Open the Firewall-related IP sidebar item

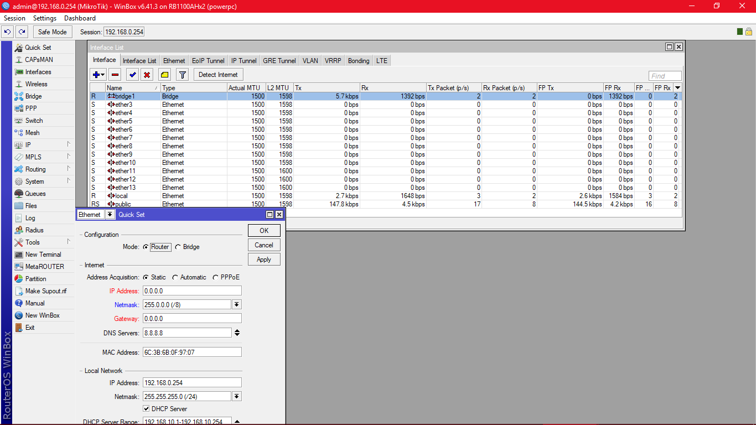[x=27, y=144]
